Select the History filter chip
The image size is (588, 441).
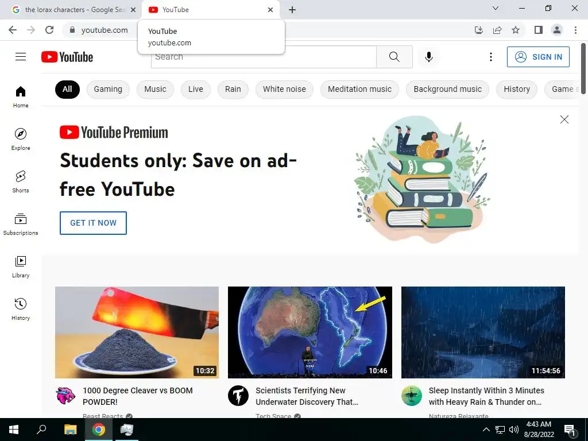coord(517,89)
